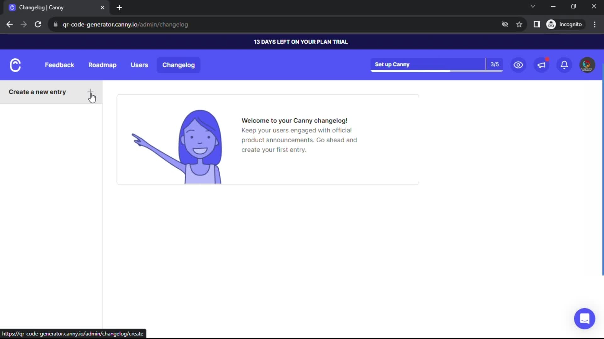Screen dimensions: 604x339
Task: Switch to the Roadmap section
Action: pyautogui.click(x=102, y=65)
